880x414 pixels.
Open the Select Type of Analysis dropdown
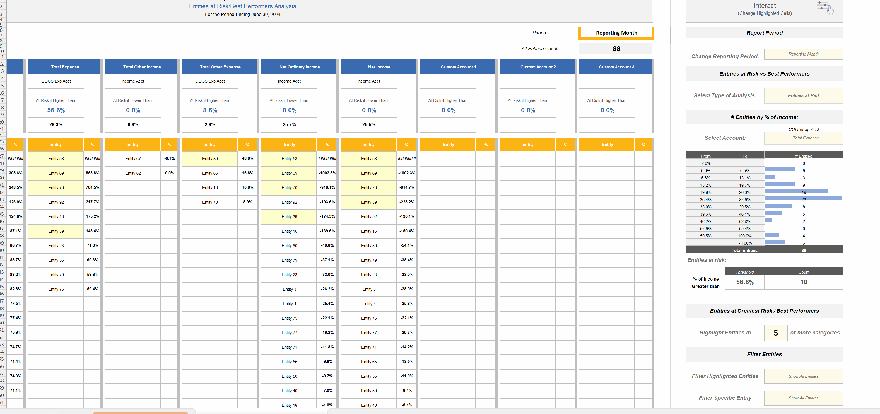804,95
